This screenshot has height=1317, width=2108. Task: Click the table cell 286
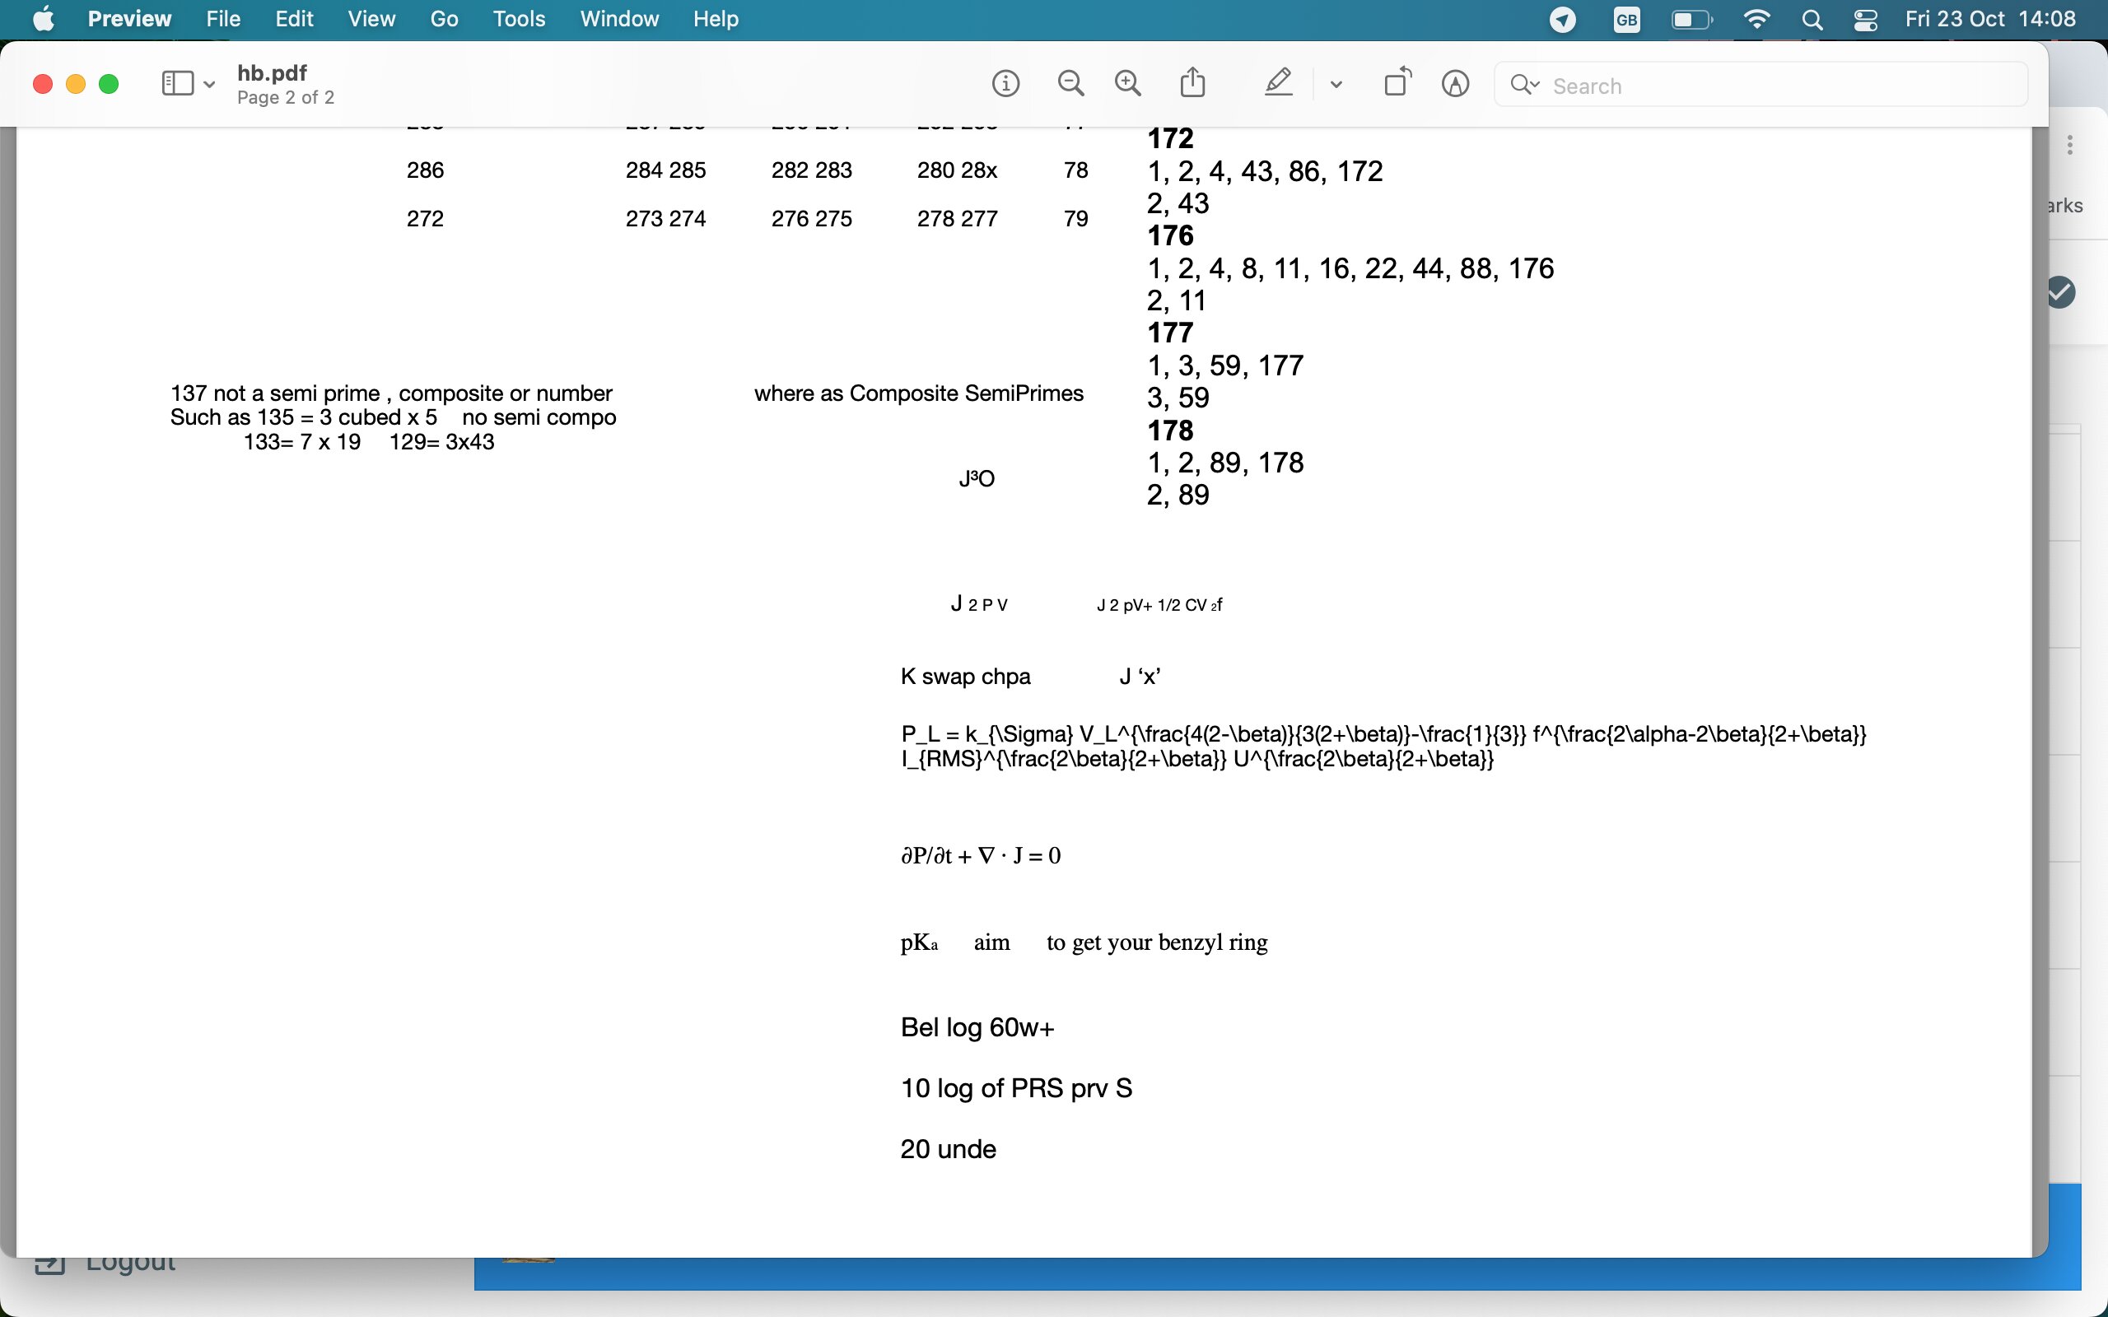click(x=425, y=170)
